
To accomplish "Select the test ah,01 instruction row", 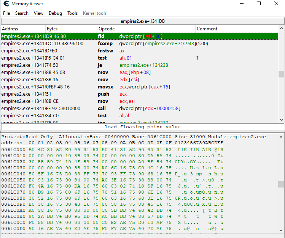I will pos(139,58).
